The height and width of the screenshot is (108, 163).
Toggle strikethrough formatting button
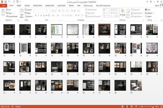[46, 15]
